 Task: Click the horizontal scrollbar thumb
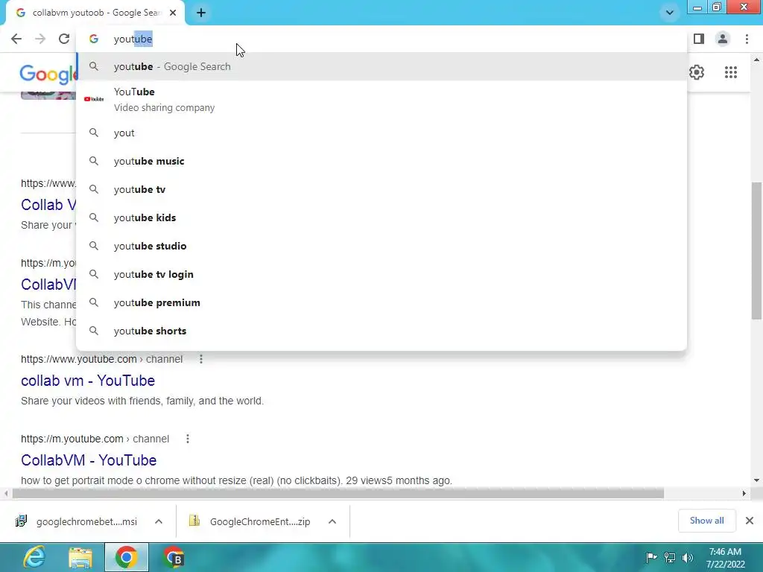click(x=338, y=494)
